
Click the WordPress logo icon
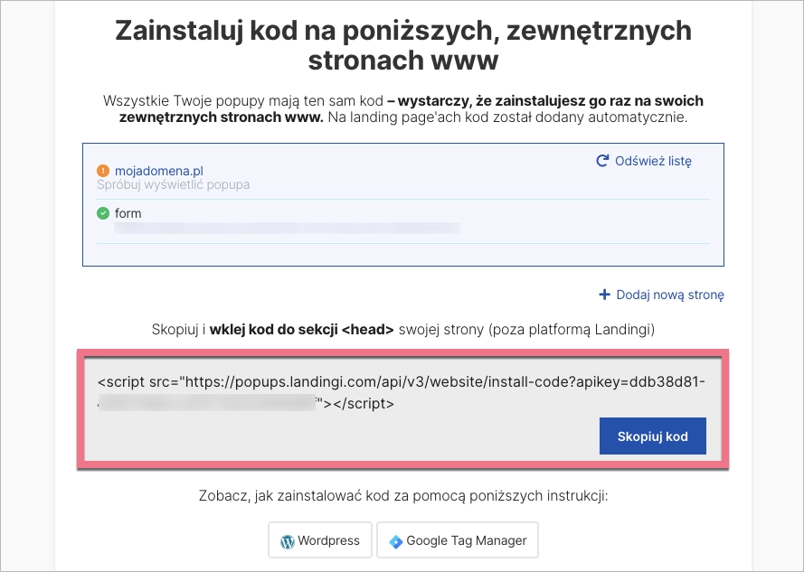click(x=288, y=541)
